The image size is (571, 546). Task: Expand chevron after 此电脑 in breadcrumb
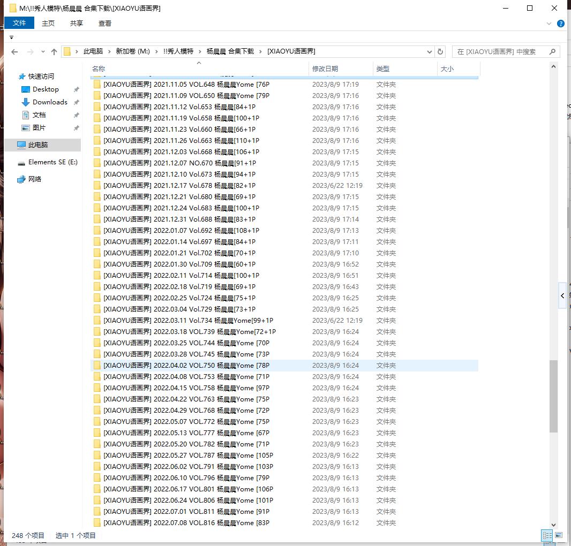point(109,52)
